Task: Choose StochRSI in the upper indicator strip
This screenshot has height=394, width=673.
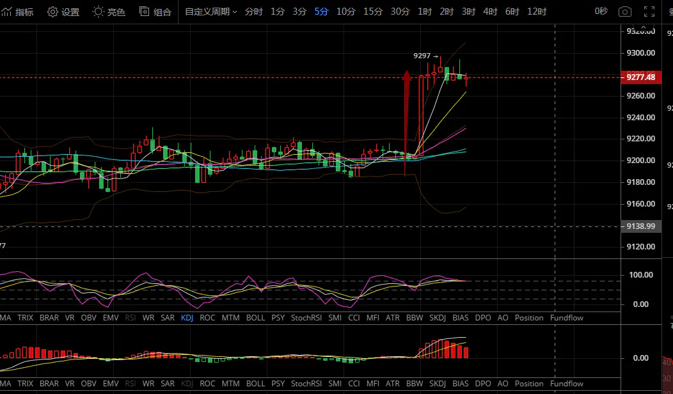Action: 306,318
